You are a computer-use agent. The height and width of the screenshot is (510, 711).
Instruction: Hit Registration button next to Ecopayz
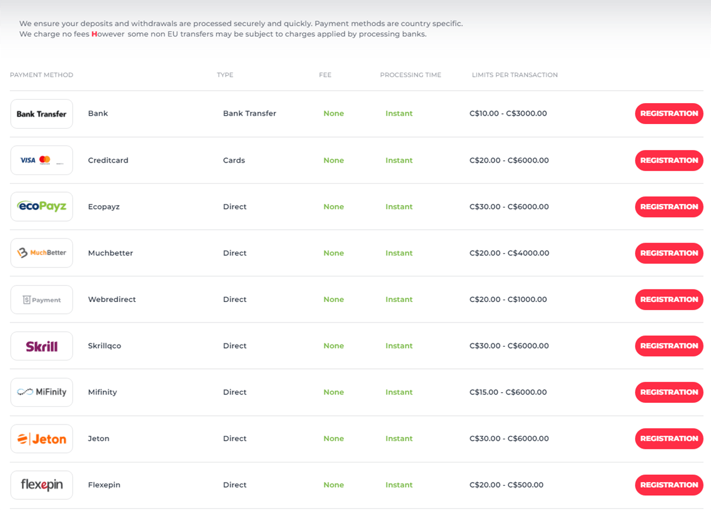pos(669,207)
